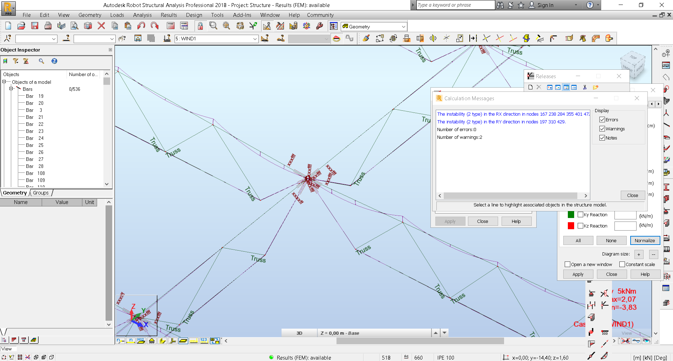This screenshot has width=673, height=361.
Task: Start calculations with the calculator icon
Action: click(x=171, y=26)
